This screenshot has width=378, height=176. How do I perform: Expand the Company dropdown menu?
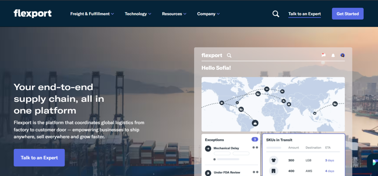point(208,14)
